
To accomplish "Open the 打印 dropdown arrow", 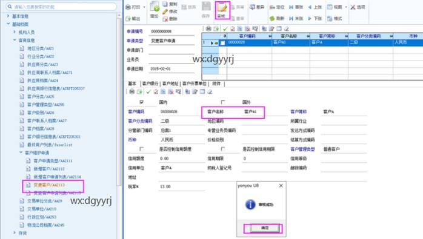I will (144, 7).
